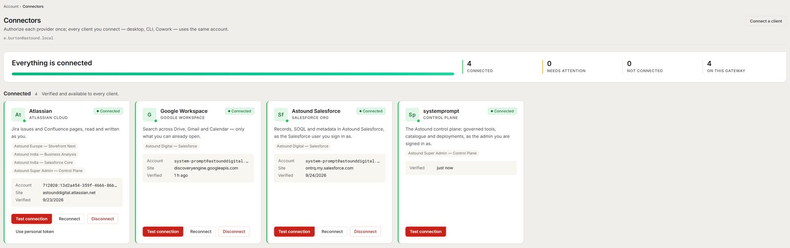Click systemprompt's Astound Super Admin — Control Plane tag
790x248 pixels.
[442, 153]
